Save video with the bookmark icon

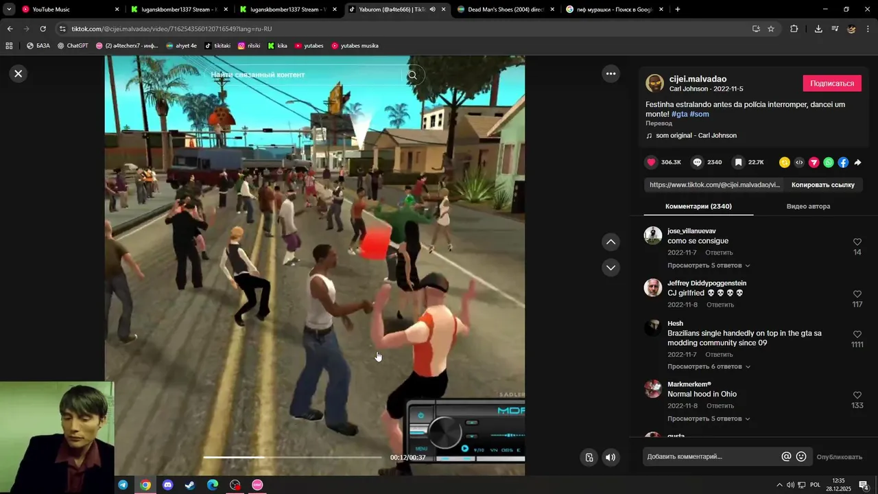(x=739, y=163)
